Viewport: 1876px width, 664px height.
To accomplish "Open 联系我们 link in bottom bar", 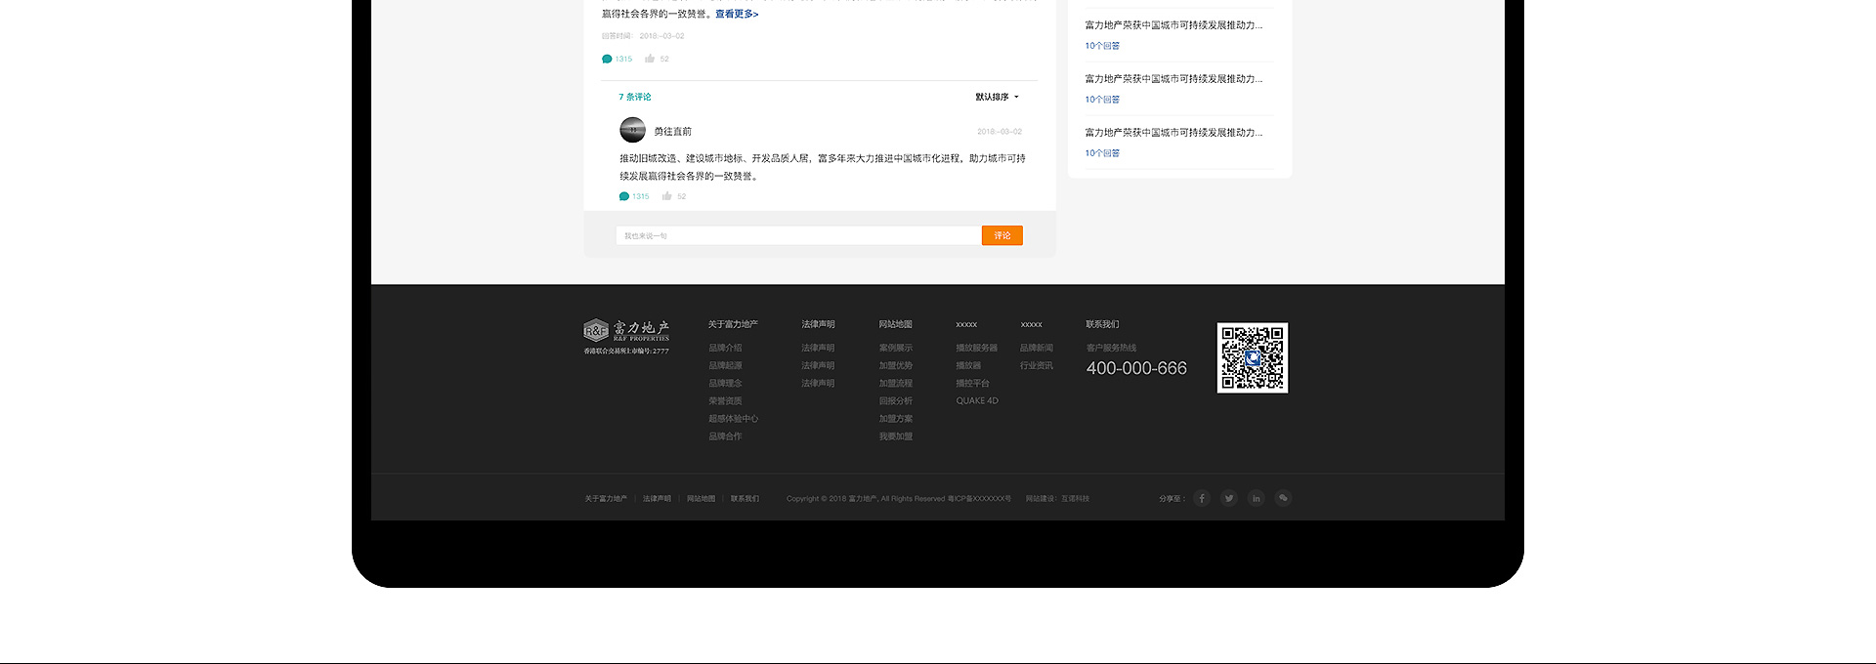I will pyautogui.click(x=745, y=499).
